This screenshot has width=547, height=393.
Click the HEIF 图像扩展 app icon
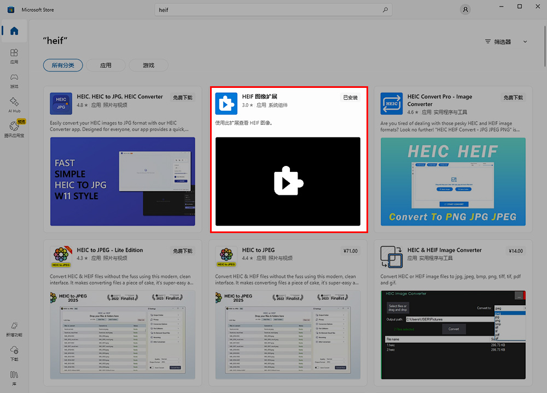(226, 103)
